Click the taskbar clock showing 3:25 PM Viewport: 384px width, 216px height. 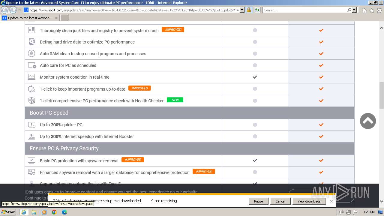368,212
